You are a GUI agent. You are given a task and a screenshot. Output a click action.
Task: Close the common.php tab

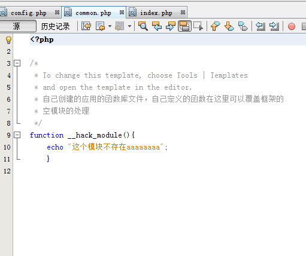pos(122,13)
